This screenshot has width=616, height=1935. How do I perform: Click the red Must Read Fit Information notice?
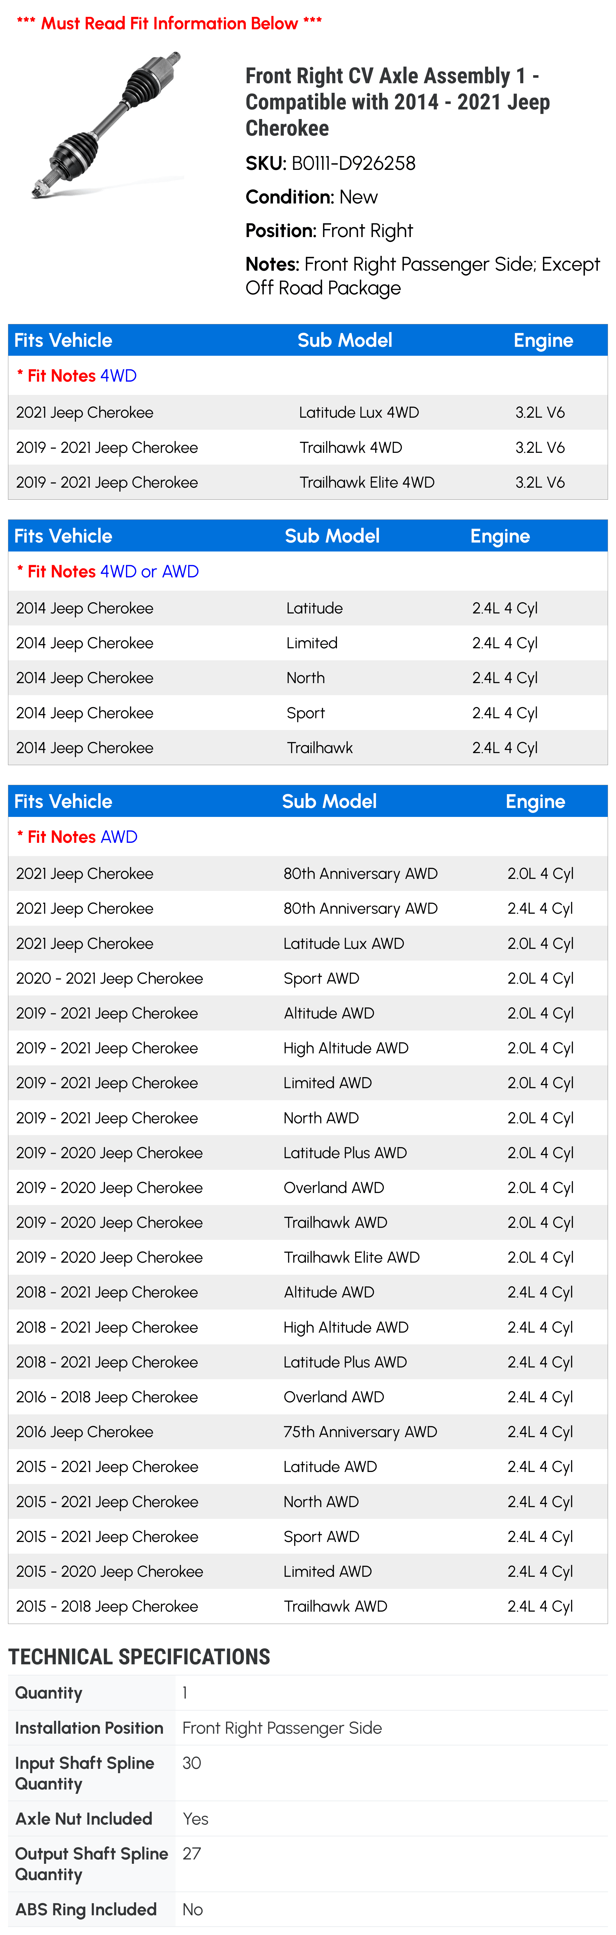click(170, 23)
